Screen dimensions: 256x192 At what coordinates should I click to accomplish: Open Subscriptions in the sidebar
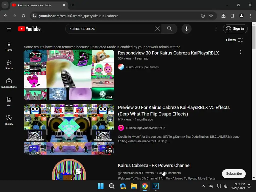coord(9,83)
